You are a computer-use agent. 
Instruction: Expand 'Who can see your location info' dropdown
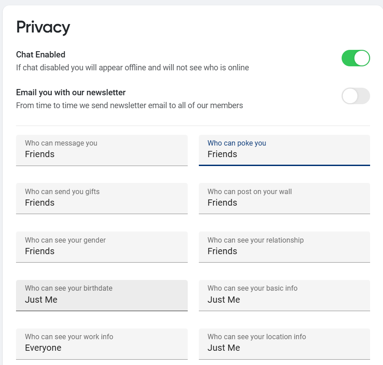284,344
